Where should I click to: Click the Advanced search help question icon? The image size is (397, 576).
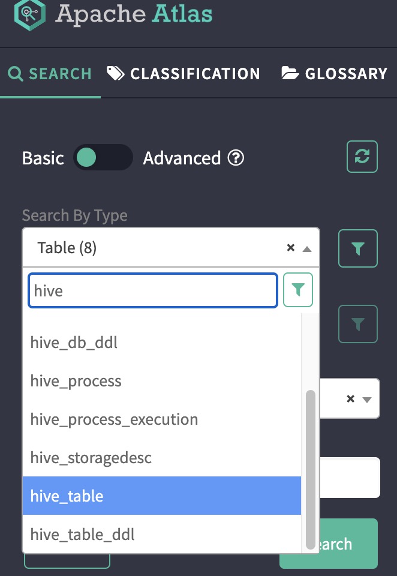coord(236,158)
